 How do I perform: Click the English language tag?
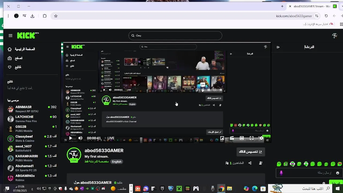(117, 162)
